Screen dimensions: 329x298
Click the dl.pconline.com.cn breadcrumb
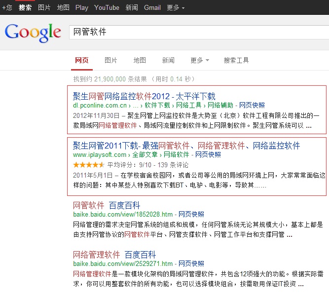pos(100,105)
